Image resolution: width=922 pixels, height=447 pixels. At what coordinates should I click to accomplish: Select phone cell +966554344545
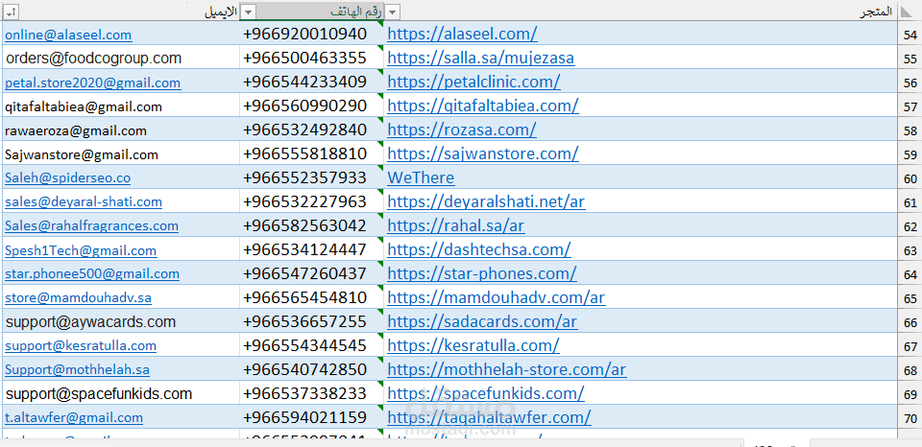click(x=311, y=345)
